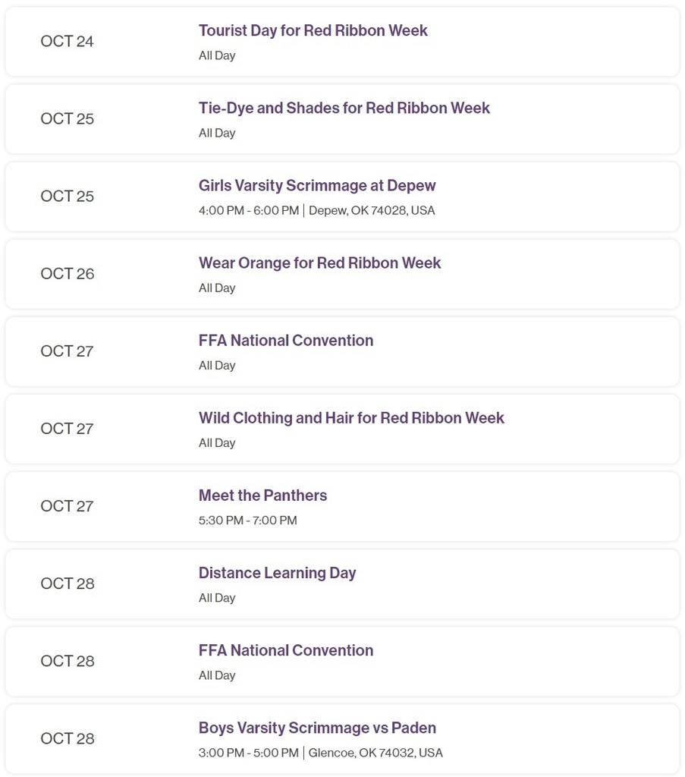The image size is (685, 777).
Task: Click the 5:30 PM - 7:00 PM time text
Action: point(247,521)
